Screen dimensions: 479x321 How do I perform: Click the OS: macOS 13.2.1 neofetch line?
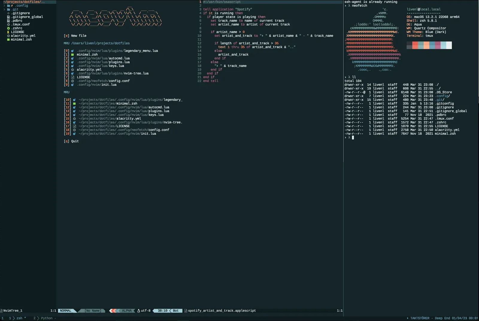433,17
